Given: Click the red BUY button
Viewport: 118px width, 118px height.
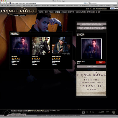Looking at the screenshot, I should pos(101,62).
